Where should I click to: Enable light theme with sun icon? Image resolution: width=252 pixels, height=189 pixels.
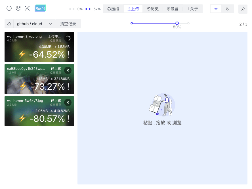click(x=216, y=9)
